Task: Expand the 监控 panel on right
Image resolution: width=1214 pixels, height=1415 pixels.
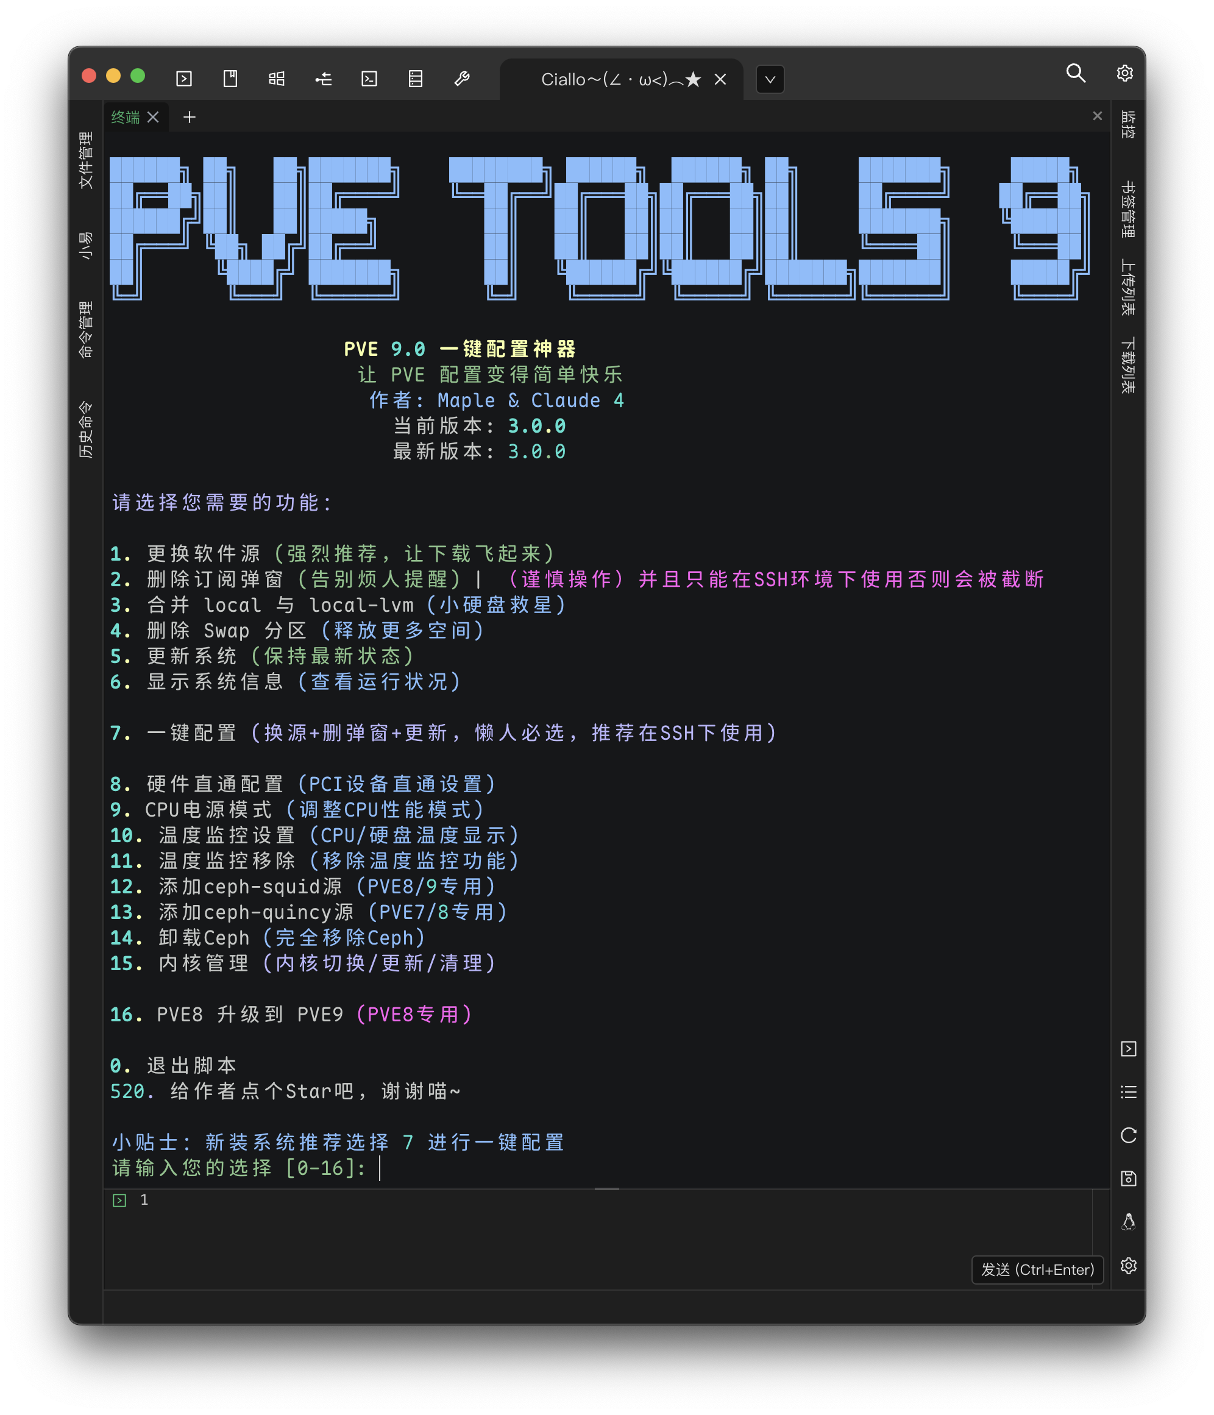Action: 1128,124
